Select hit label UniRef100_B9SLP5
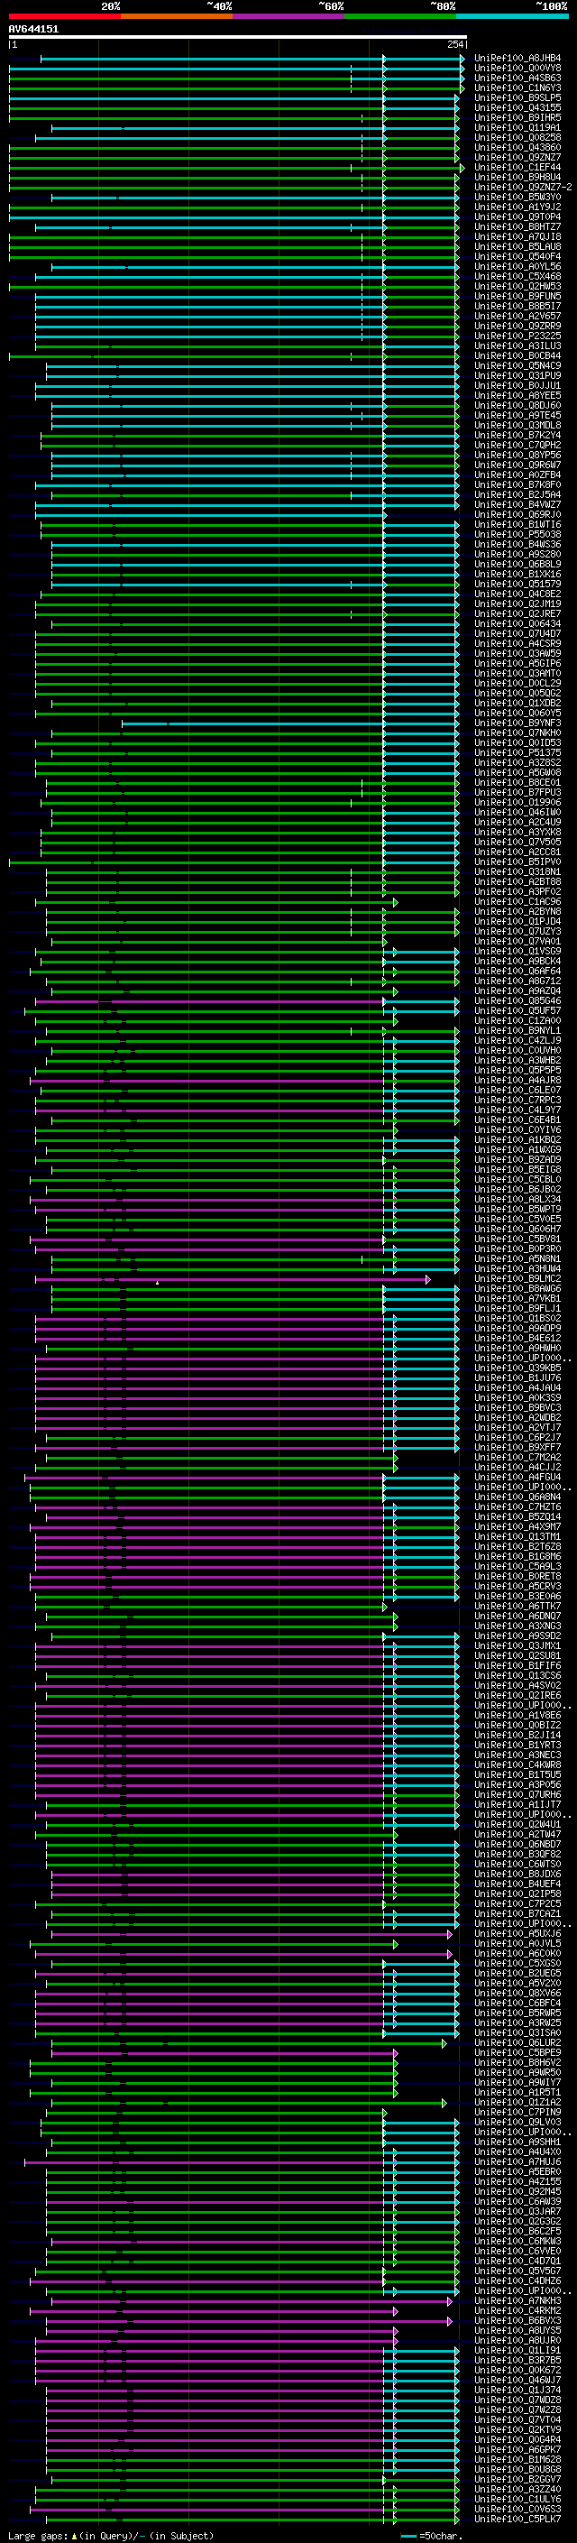The height and width of the screenshot is (2543, 577). [517, 97]
